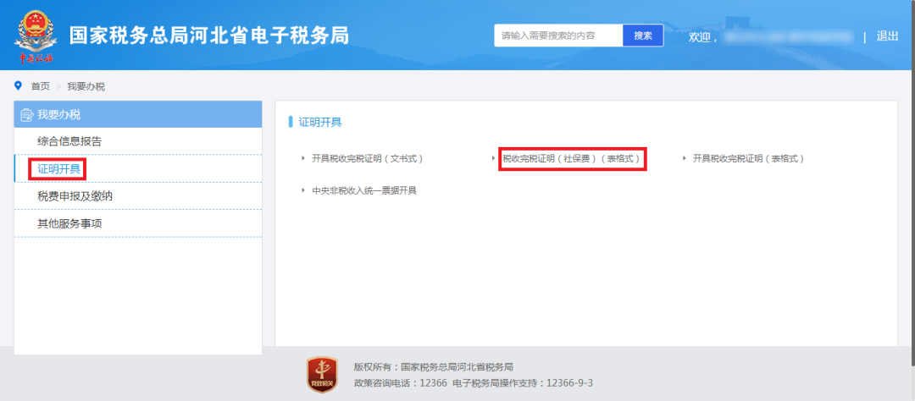Click the red party badge icon in footer
Screen dimensions: 915x401
322,374
